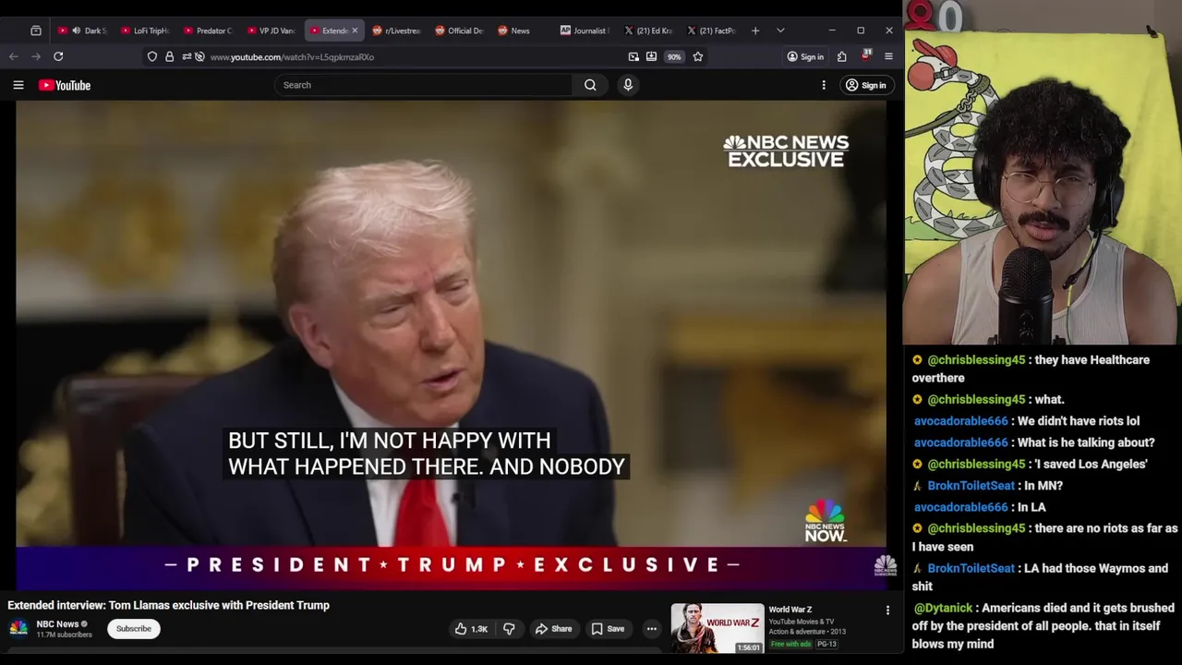
Task: Click NBC News subscribe watermark in player
Action: (x=885, y=565)
